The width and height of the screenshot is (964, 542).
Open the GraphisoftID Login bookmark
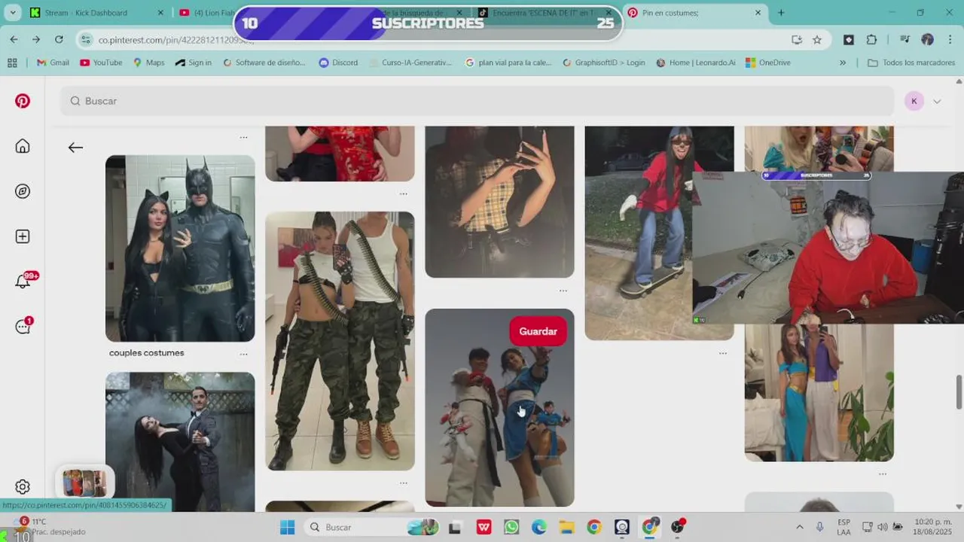coord(603,62)
